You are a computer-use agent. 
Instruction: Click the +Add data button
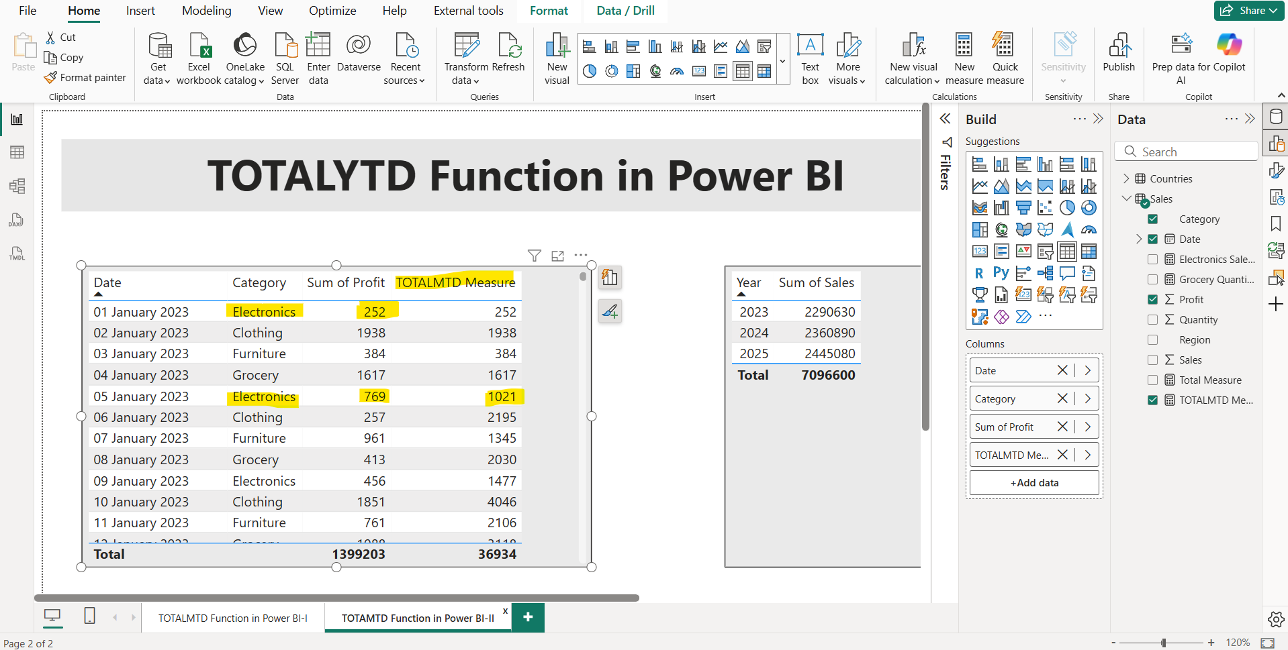(1034, 482)
